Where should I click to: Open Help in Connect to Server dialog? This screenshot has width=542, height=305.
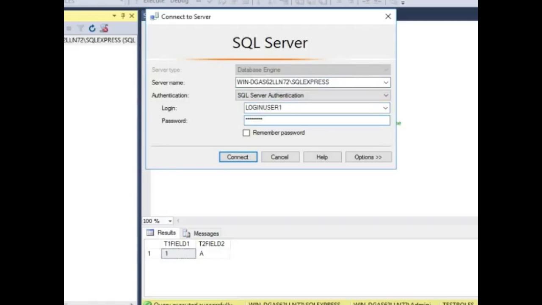point(322,157)
